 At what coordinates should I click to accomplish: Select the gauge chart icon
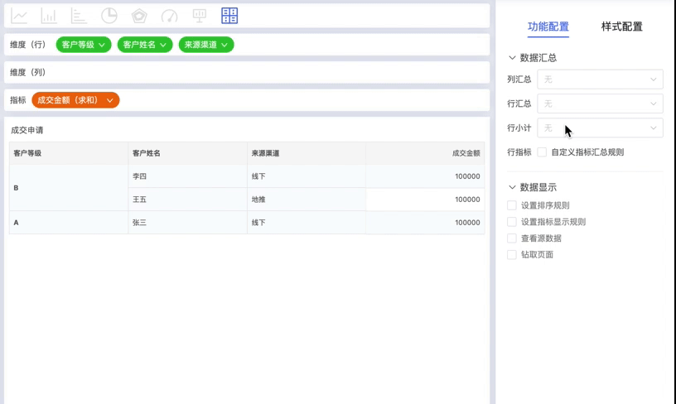pyautogui.click(x=169, y=16)
